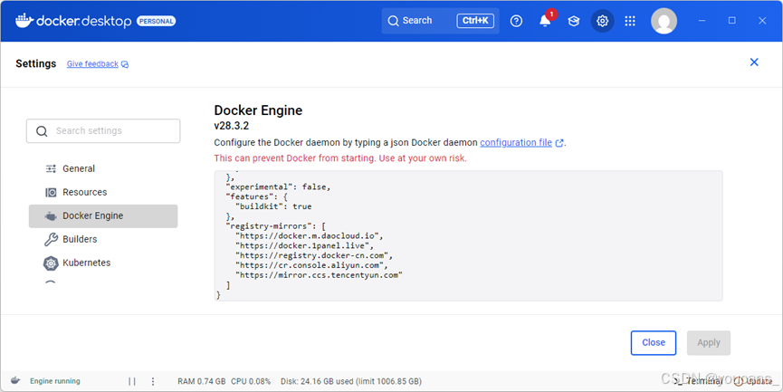
Task: Click the registry.docker-cn.com mirror URL
Action: point(314,255)
